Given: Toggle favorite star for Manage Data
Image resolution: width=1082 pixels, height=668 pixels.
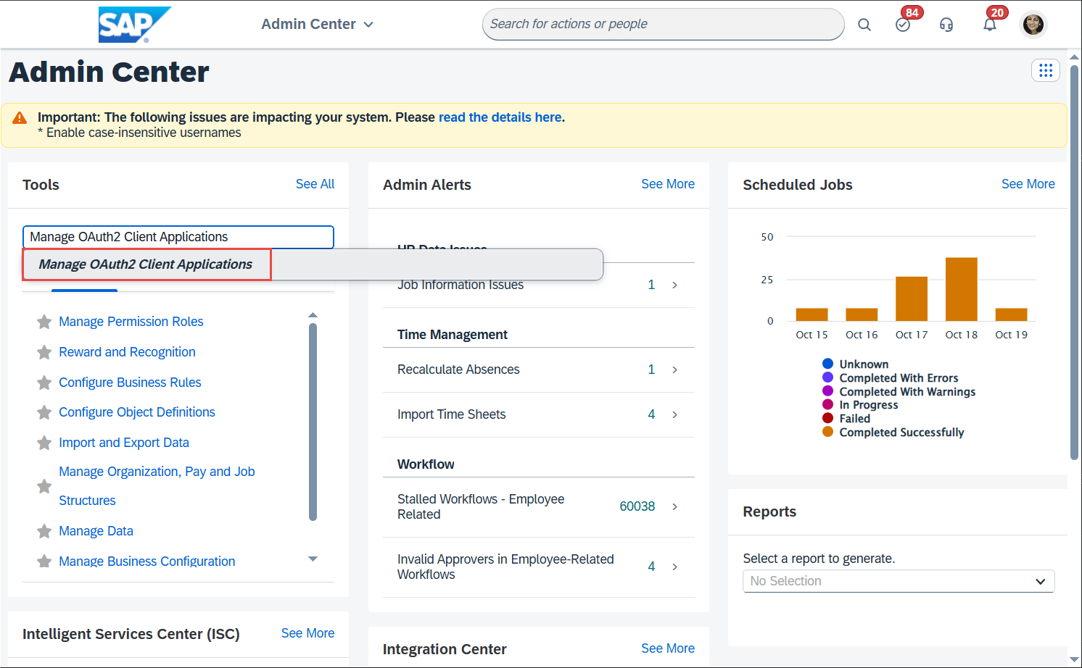Looking at the screenshot, I should point(44,531).
